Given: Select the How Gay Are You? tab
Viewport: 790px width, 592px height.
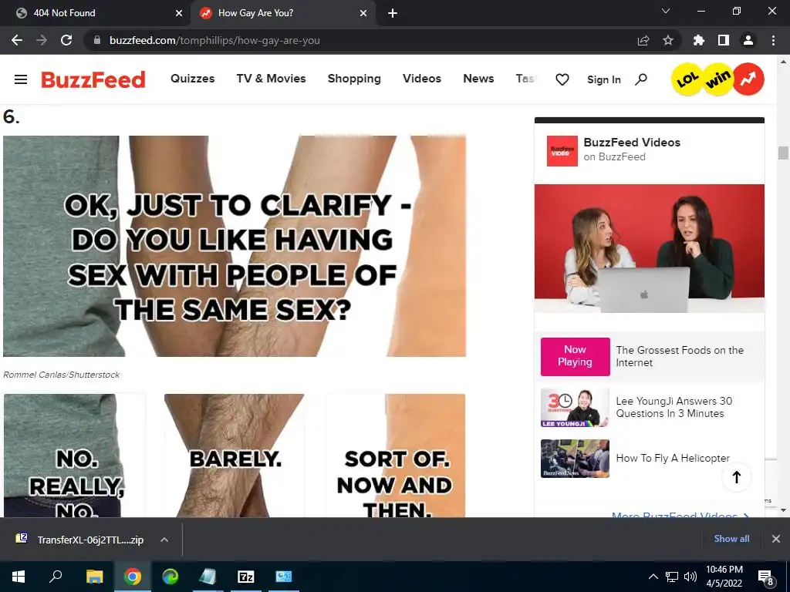Looking at the screenshot, I should click(283, 13).
